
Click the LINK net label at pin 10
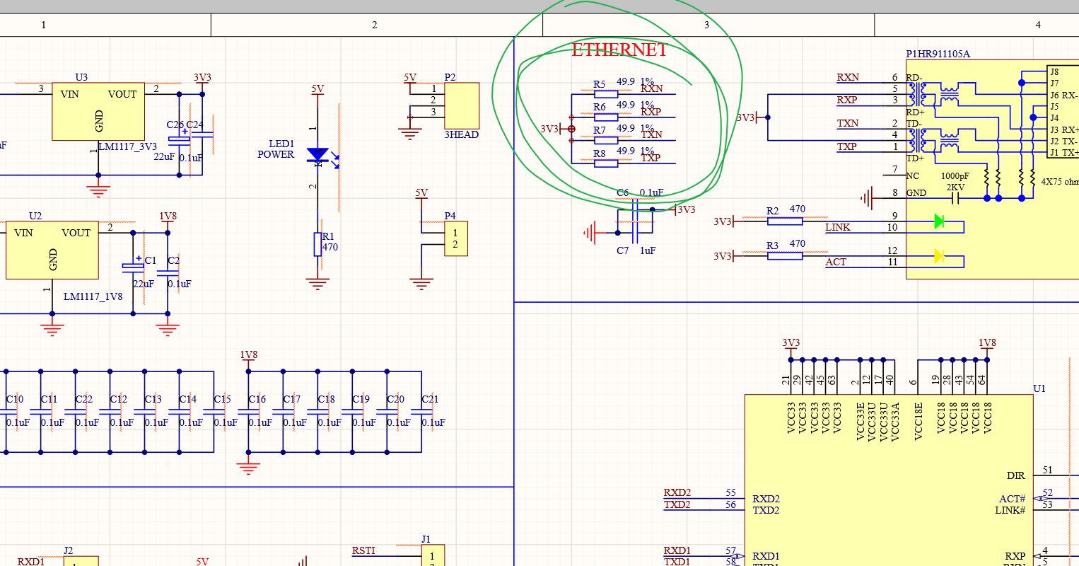(838, 227)
